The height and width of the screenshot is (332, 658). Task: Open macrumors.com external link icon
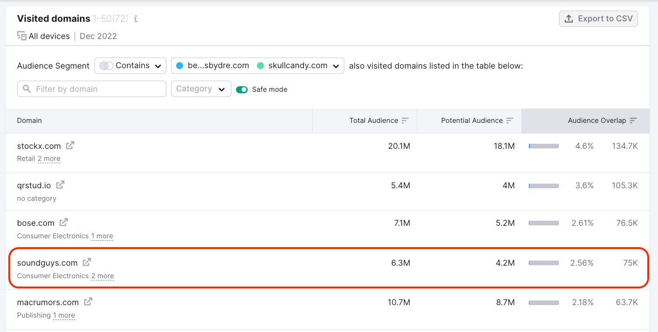coord(88,302)
